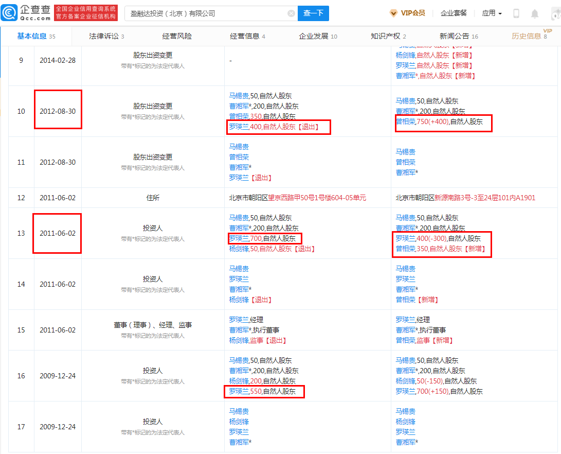This screenshot has height=454, width=561.
Task: Click the 企查查 logo icon
Action: pyautogui.click(x=9, y=12)
